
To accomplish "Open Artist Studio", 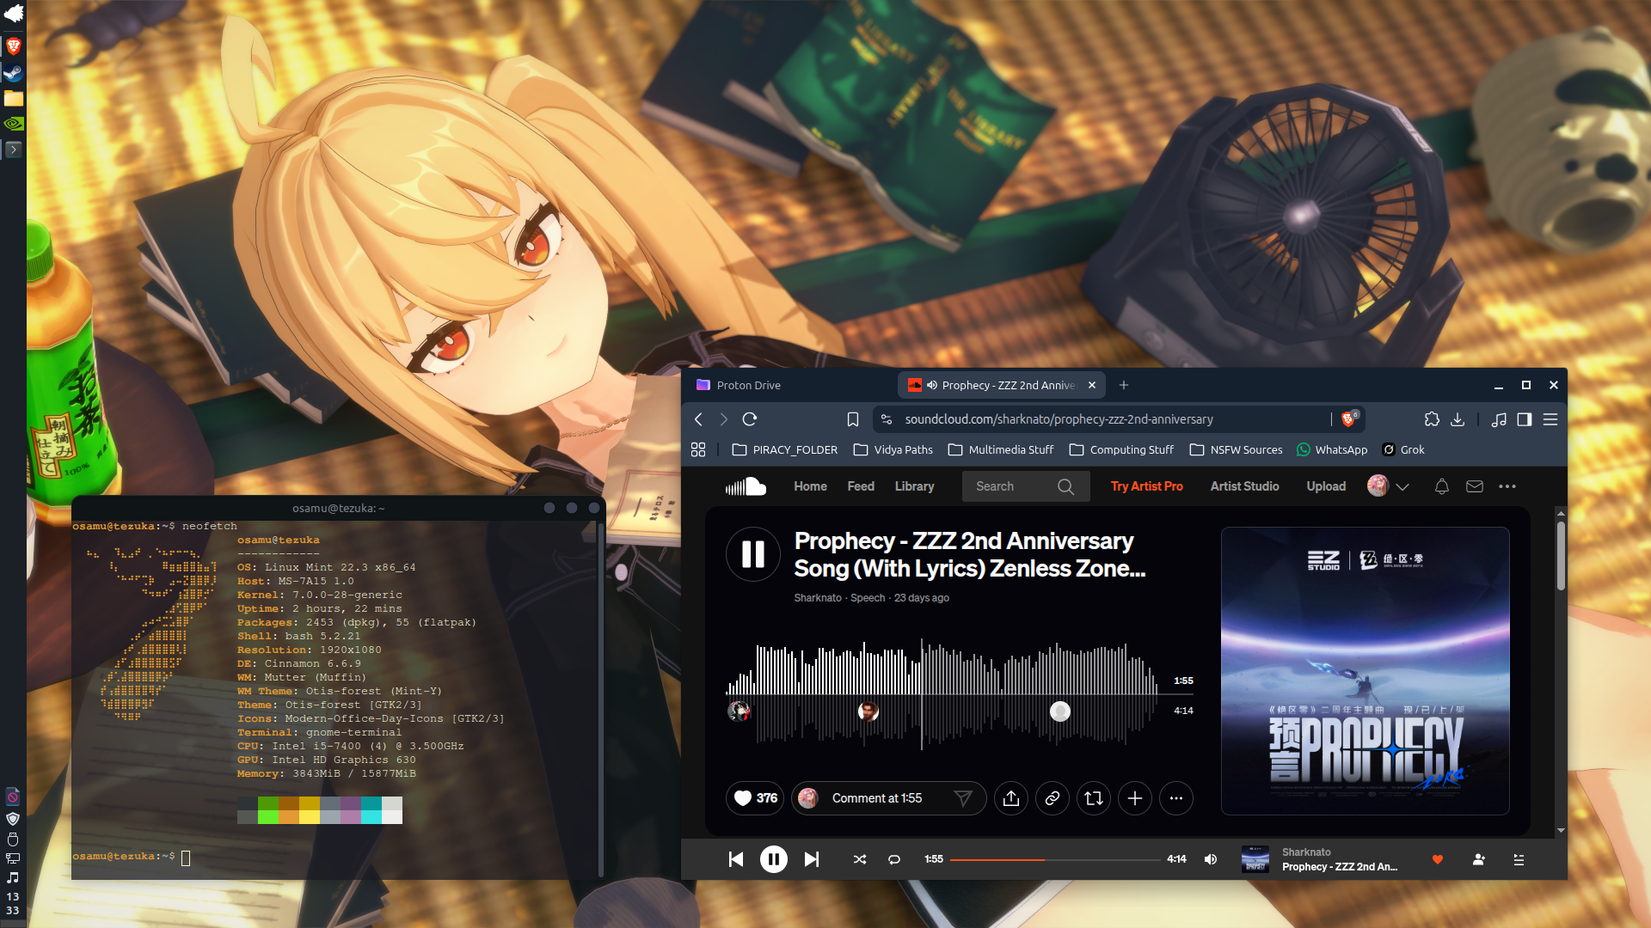I will pyautogui.click(x=1245, y=486).
